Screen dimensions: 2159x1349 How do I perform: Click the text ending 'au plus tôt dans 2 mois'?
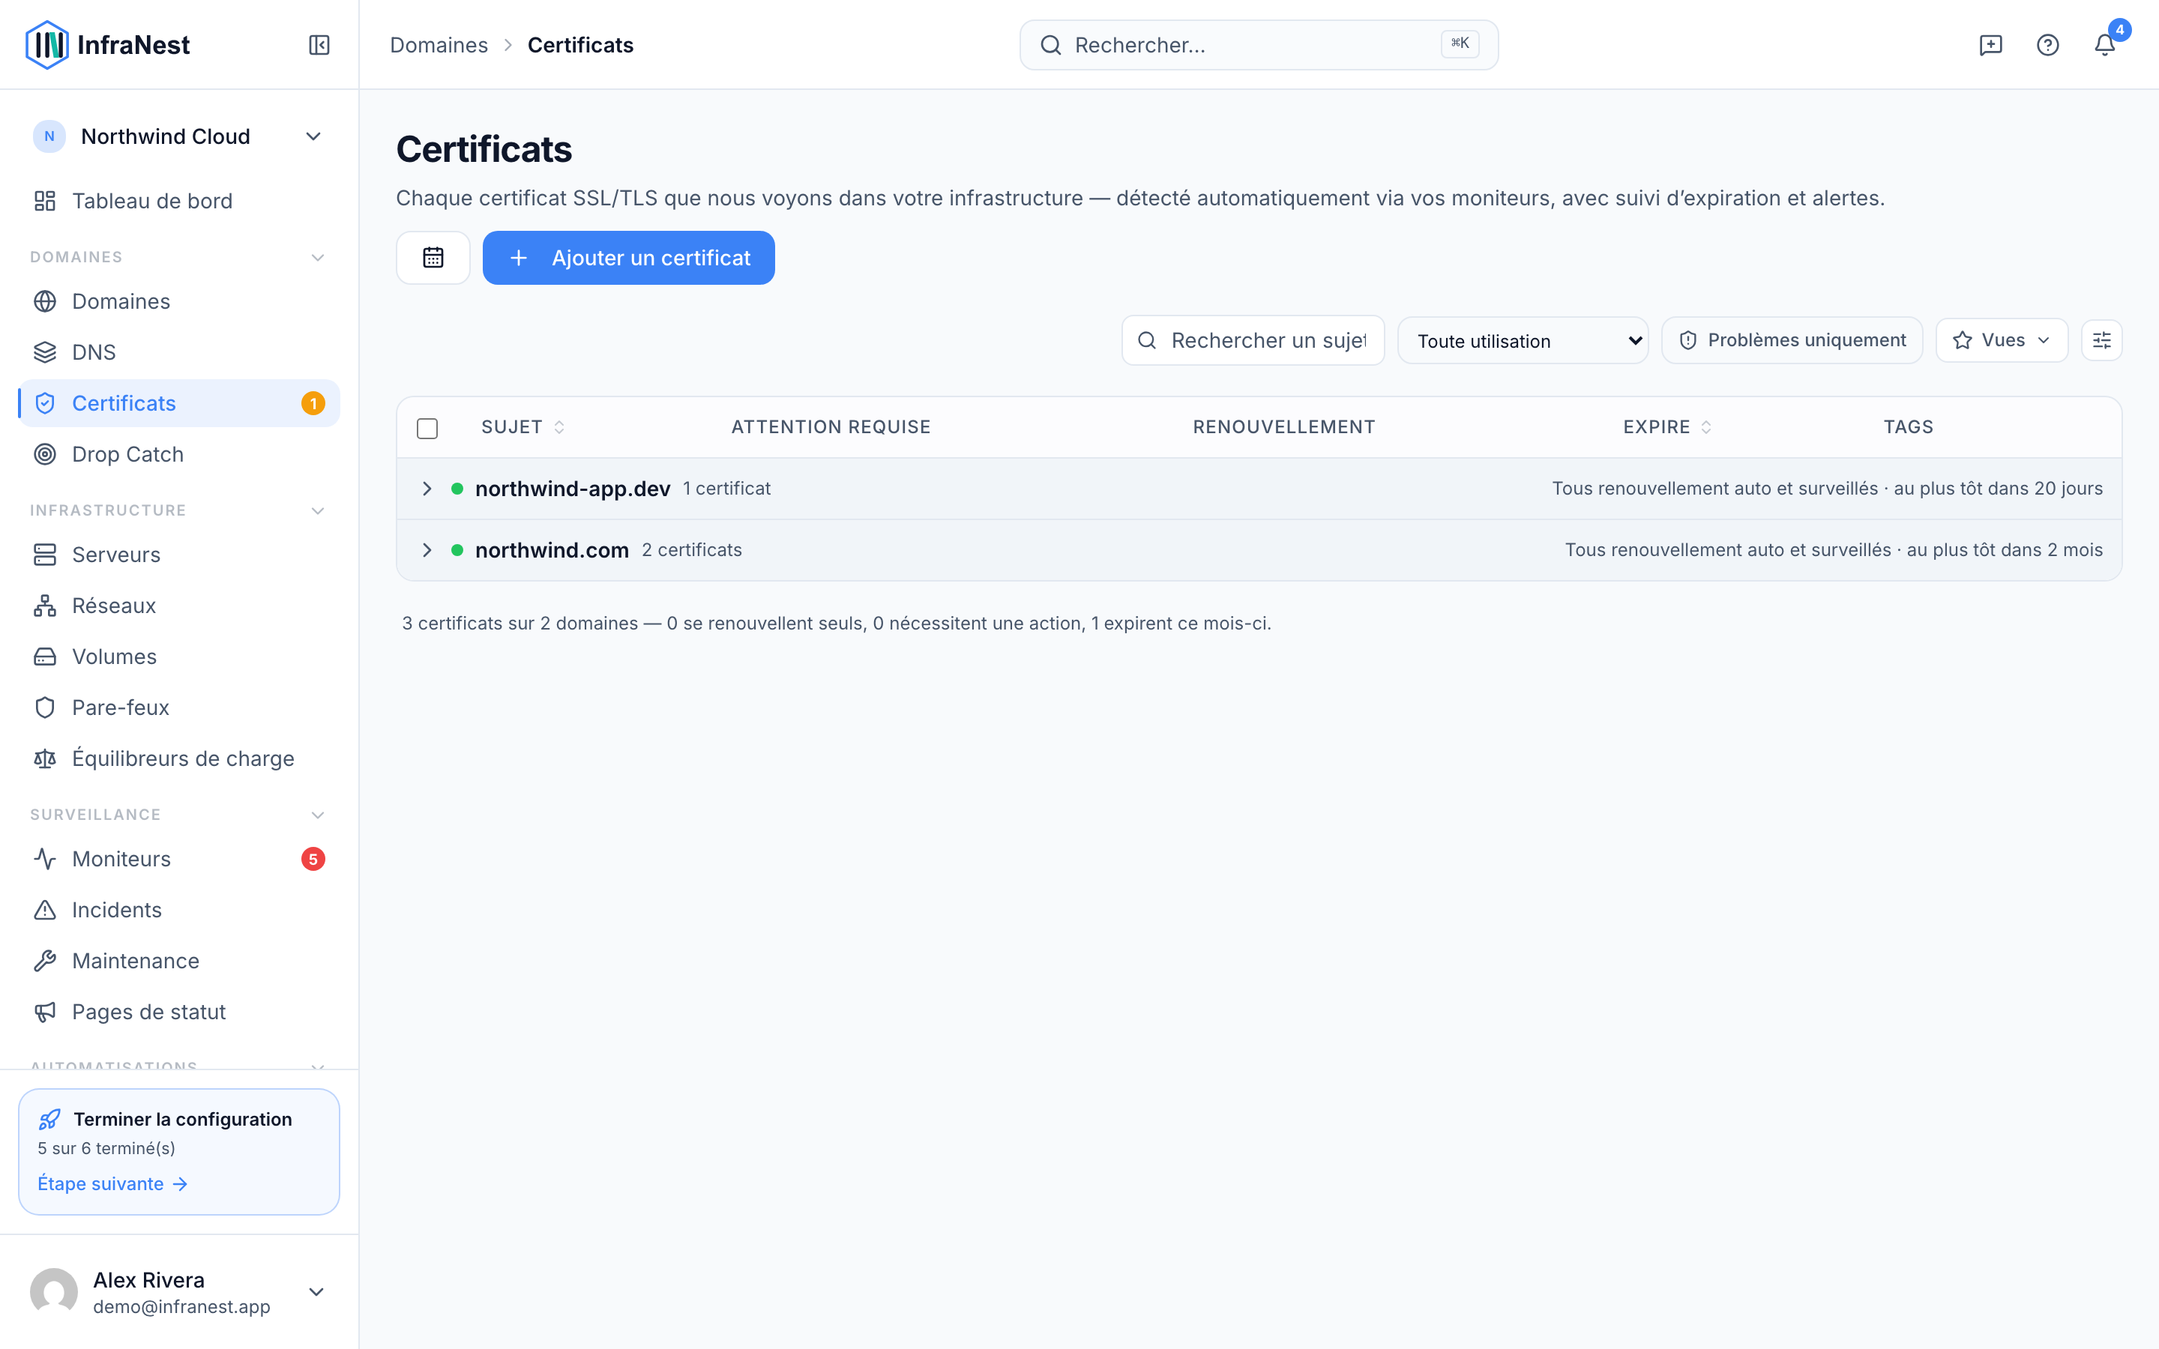tap(1834, 551)
